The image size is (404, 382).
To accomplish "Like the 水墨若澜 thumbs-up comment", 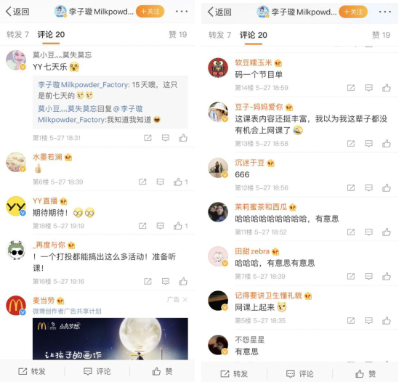I will point(178,182).
